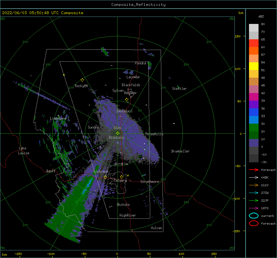Click the Drumheller label on the map
Viewport: 277px width, 258px height.
[180, 151]
